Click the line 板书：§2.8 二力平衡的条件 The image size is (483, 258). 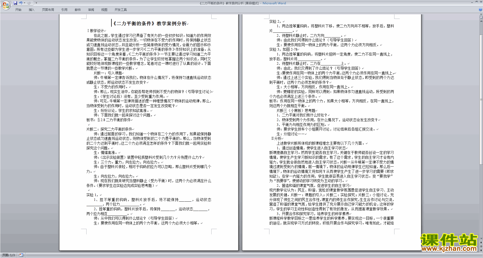(109, 120)
